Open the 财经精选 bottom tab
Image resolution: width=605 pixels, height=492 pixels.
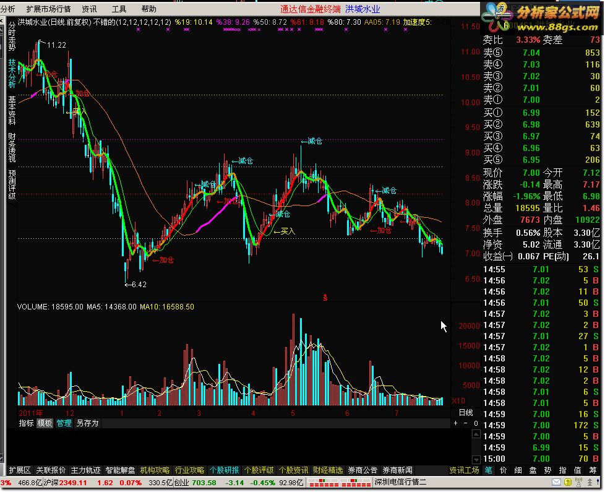[x=328, y=470]
